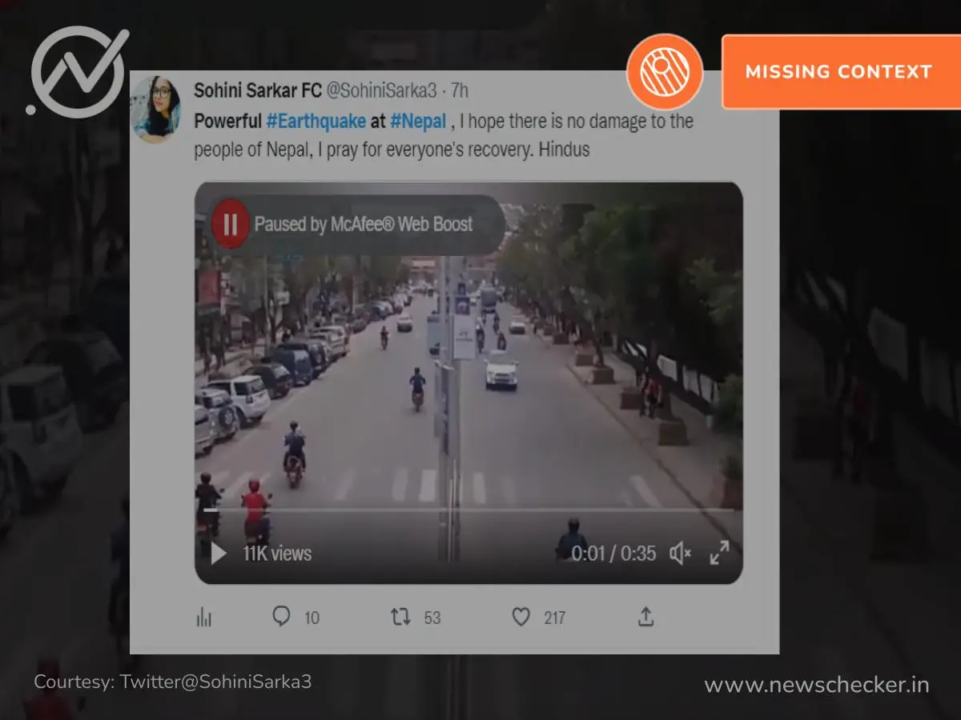Viewport: 961px width, 720px height.
Task: Click the 7h tweet timestamp
Action: tap(460, 90)
